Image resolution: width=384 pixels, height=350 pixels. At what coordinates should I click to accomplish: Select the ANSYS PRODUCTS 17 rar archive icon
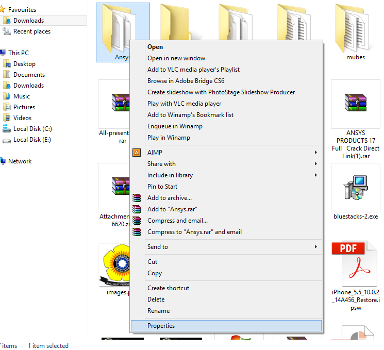[x=355, y=103]
